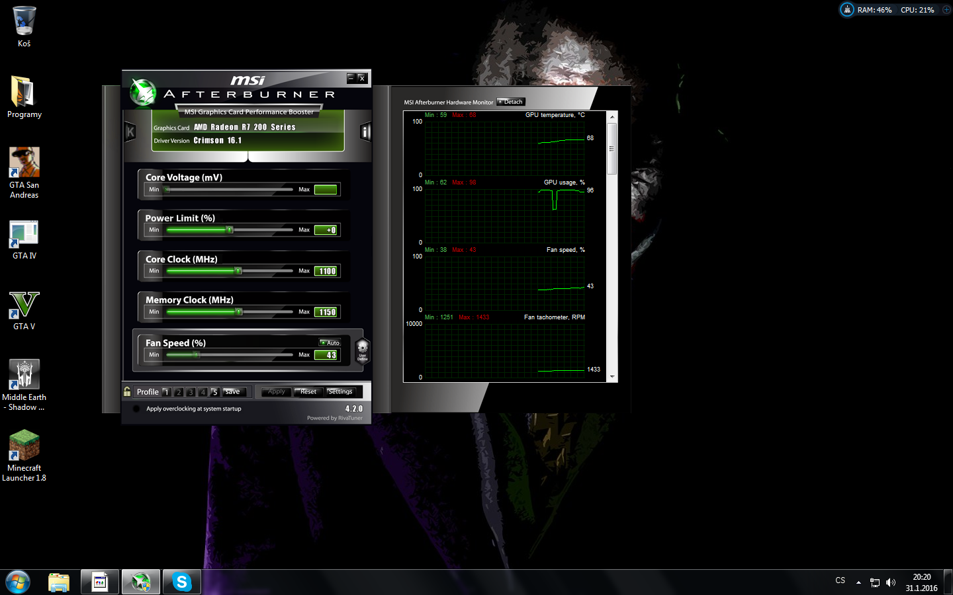Click the GPU usage graph
953x595 pixels.
pyautogui.click(x=504, y=216)
